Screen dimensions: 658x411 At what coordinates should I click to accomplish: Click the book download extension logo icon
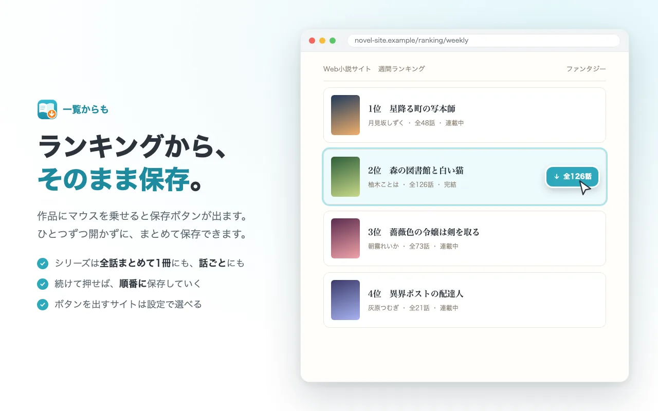click(47, 109)
